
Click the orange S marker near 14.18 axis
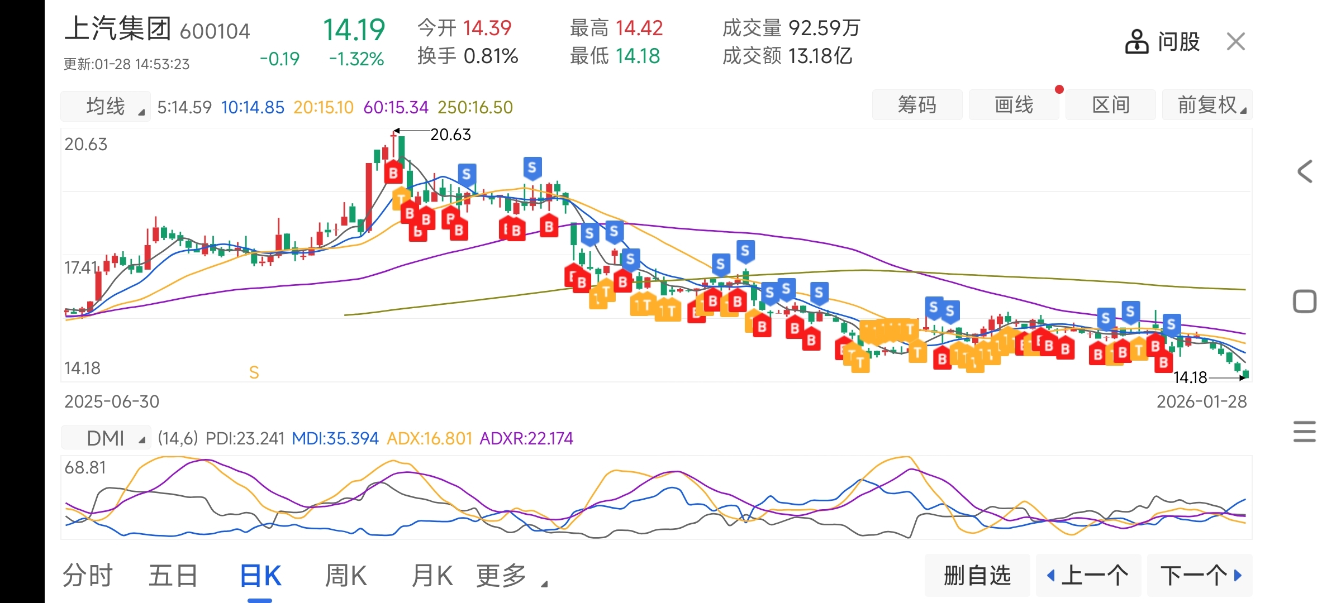254,372
